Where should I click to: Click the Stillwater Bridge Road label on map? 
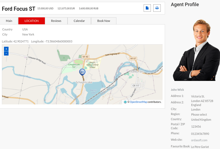click(x=37, y=60)
